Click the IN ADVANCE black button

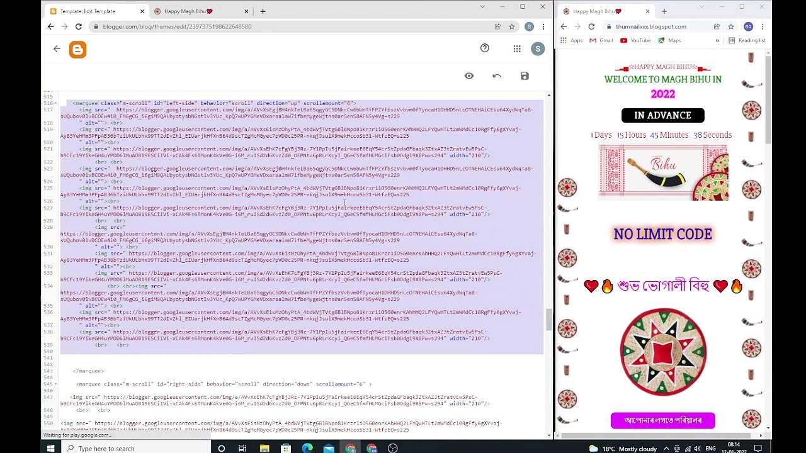(x=662, y=115)
